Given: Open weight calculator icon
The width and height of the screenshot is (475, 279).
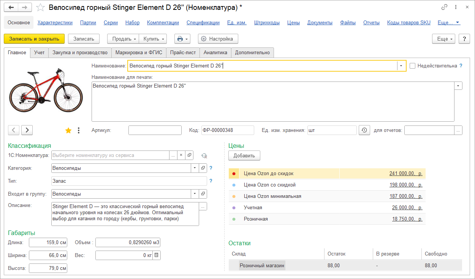Looking at the screenshot, I should coord(157,255).
